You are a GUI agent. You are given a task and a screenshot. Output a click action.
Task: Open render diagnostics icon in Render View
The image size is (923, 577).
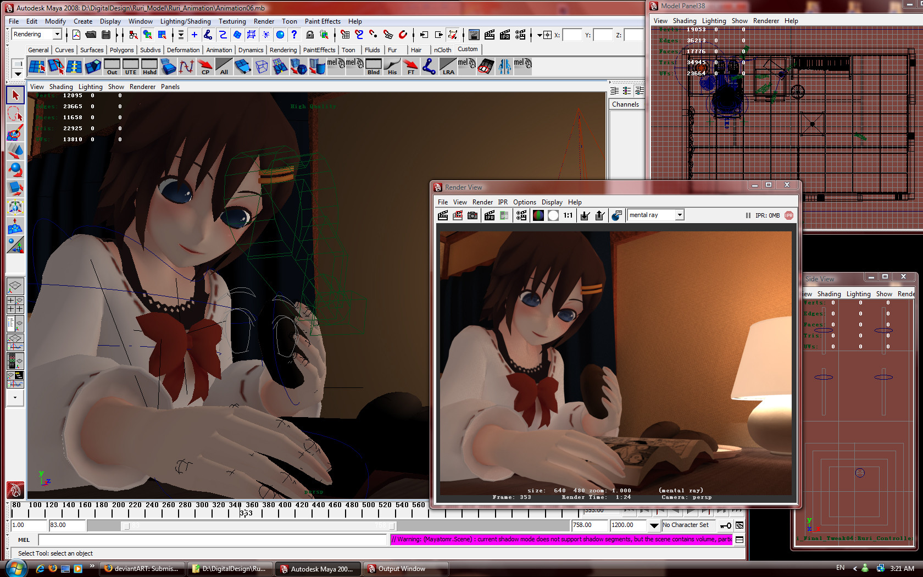[x=617, y=215]
